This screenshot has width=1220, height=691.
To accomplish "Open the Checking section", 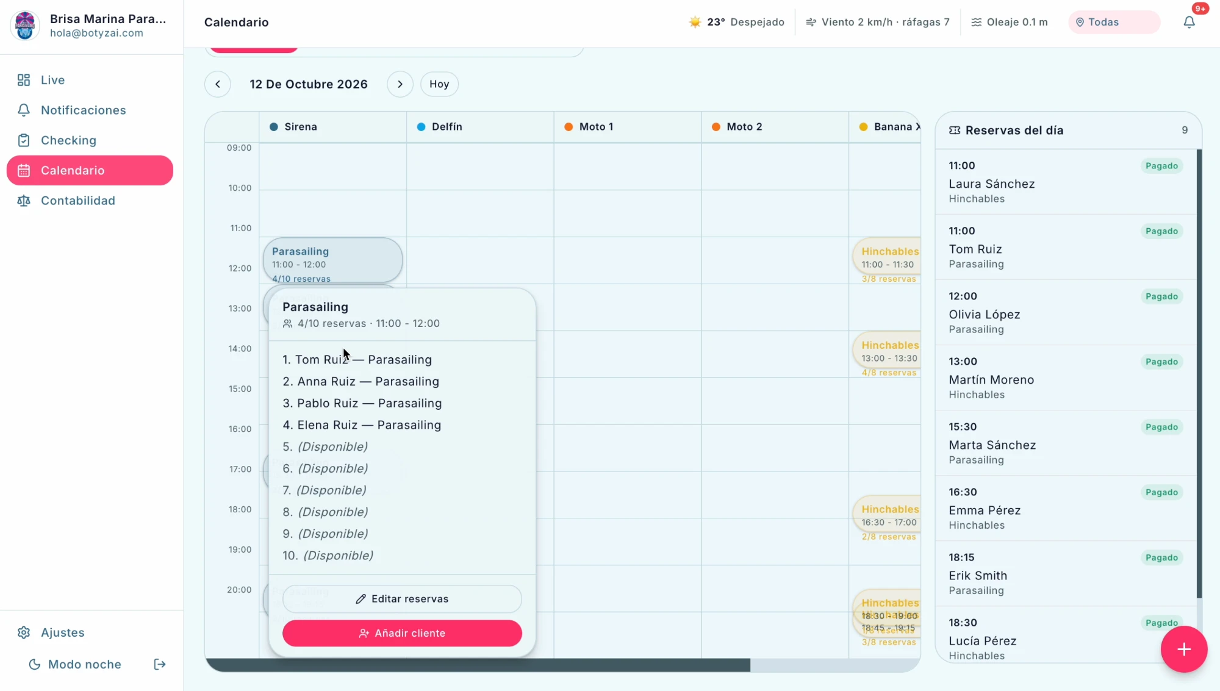I will [90, 140].
